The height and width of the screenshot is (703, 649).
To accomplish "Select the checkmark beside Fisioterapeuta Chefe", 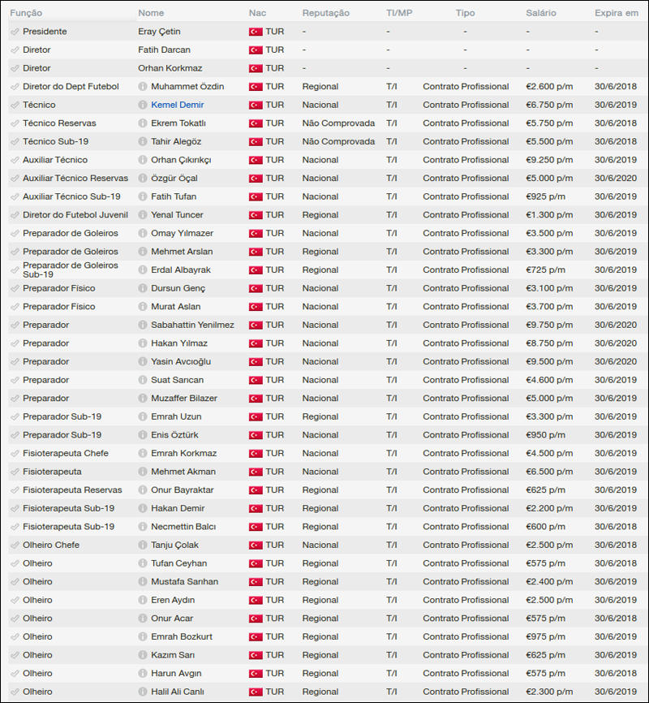I will pyautogui.click(x=15, y=454).
